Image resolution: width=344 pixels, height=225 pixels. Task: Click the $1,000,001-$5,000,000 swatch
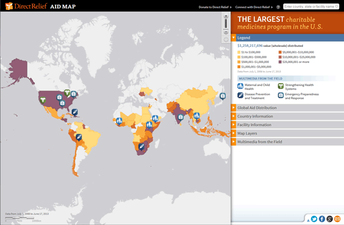click(x=239, y=67)
